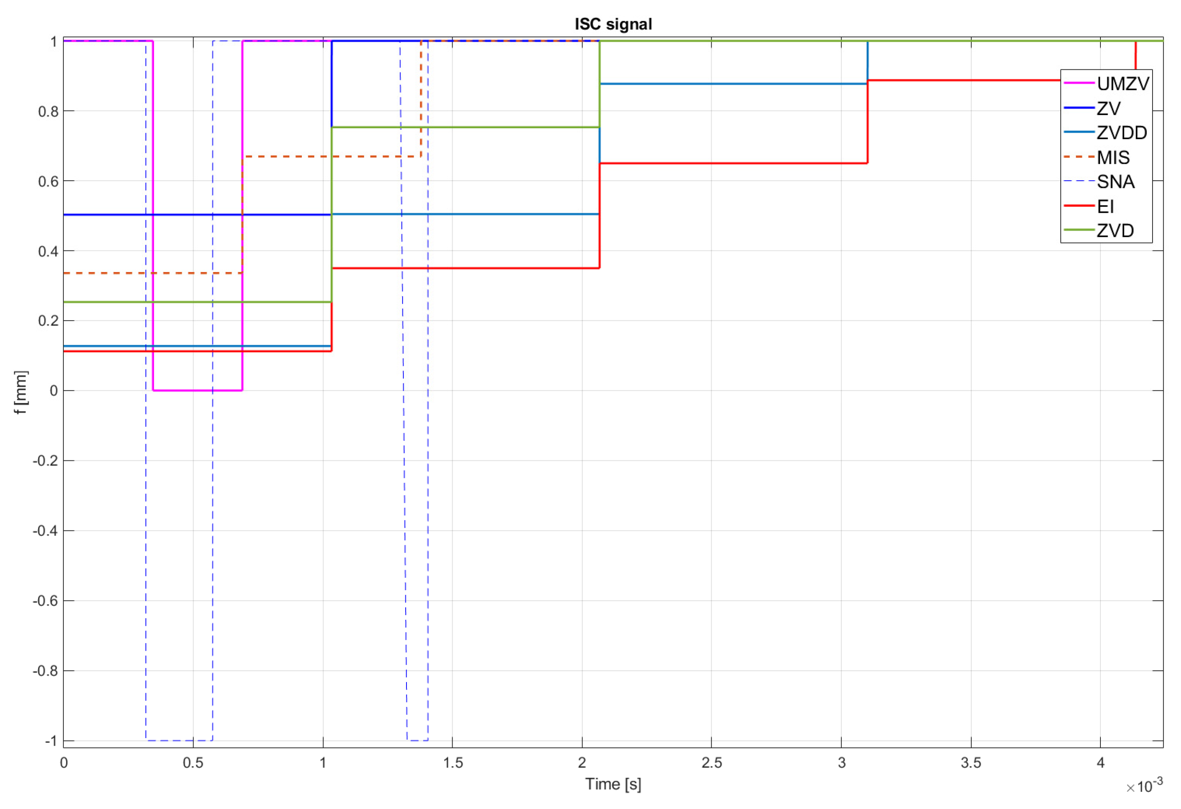
Task: Select the EI legend entry
Action: [x=1105, y=206]
